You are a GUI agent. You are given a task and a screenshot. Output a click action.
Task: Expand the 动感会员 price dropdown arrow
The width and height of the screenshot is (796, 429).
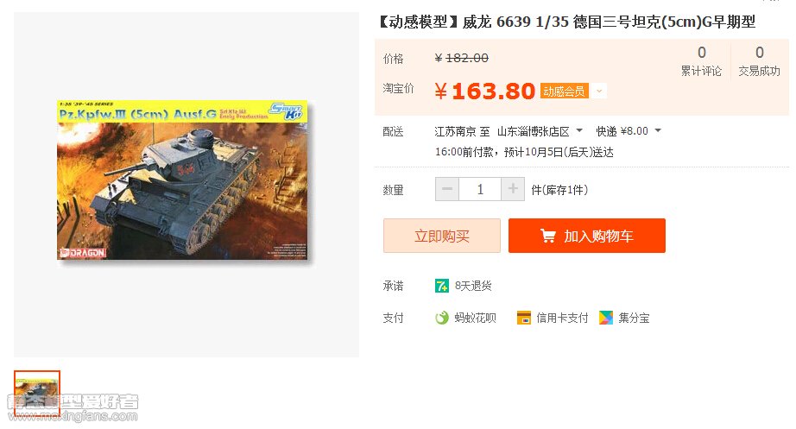(599, 91)
